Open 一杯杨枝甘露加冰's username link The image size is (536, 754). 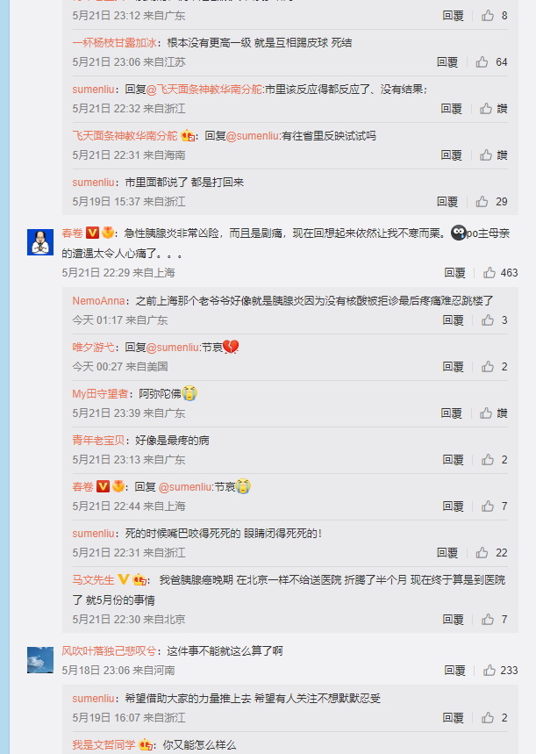[x=114, y=42]
